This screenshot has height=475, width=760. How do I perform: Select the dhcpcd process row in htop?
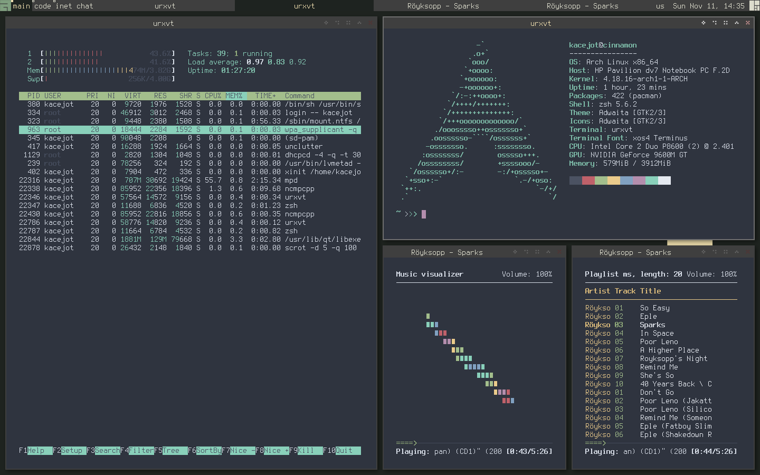pyautogui.click(x=190, y=155)
